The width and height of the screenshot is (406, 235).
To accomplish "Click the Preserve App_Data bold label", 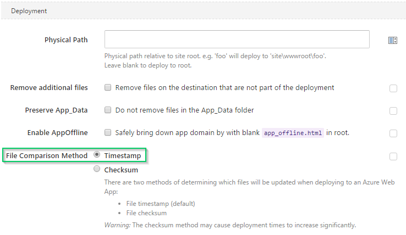I will coord(56,110).
